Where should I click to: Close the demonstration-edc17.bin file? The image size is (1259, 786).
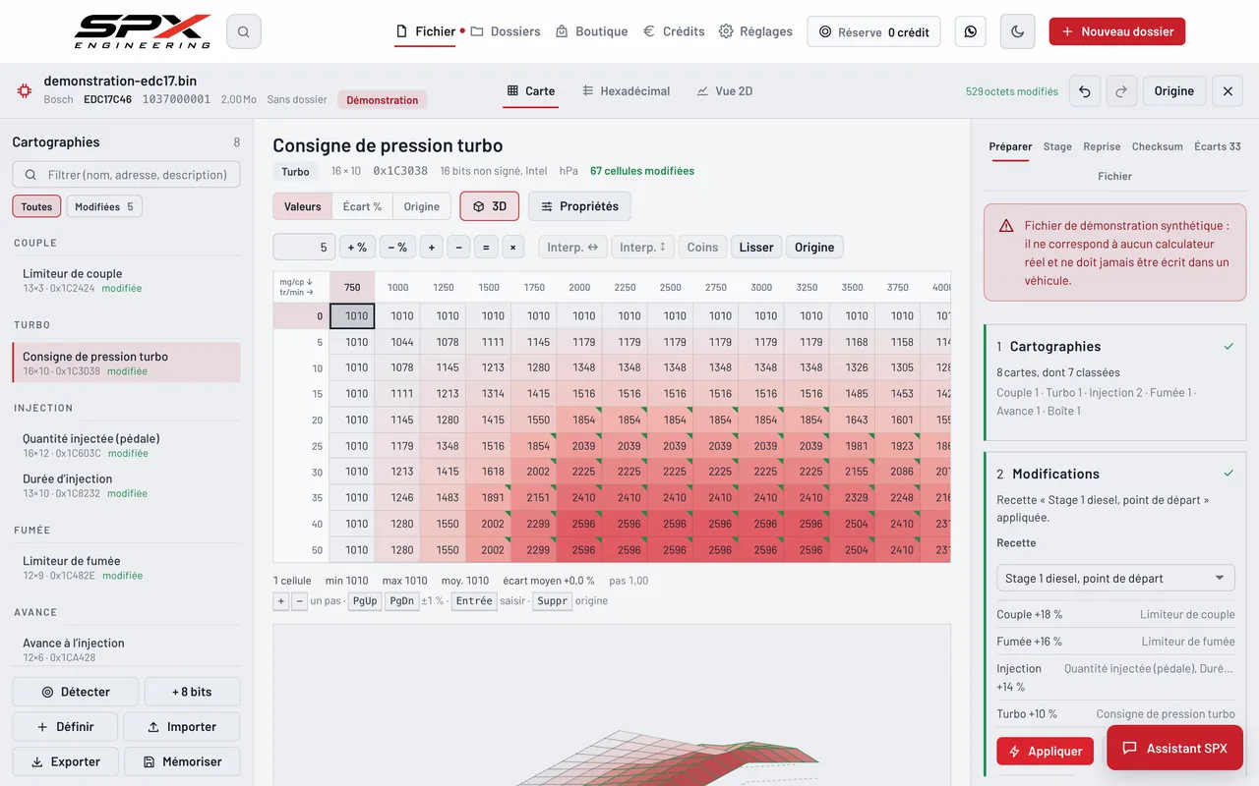[1228, 91]
